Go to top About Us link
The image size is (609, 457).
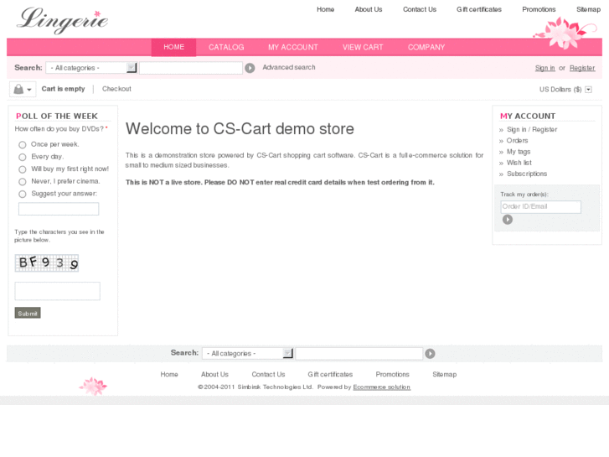click(x=369, y=9)
